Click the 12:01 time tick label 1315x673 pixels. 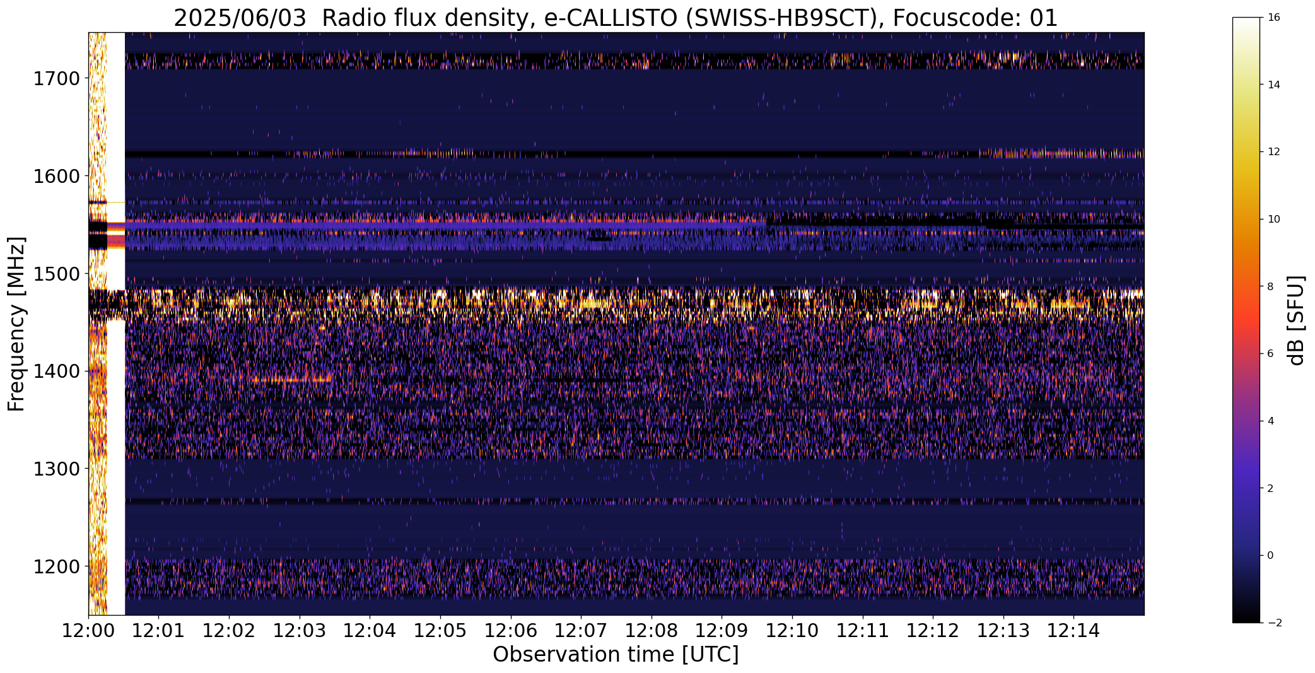(x=158, y=630)
